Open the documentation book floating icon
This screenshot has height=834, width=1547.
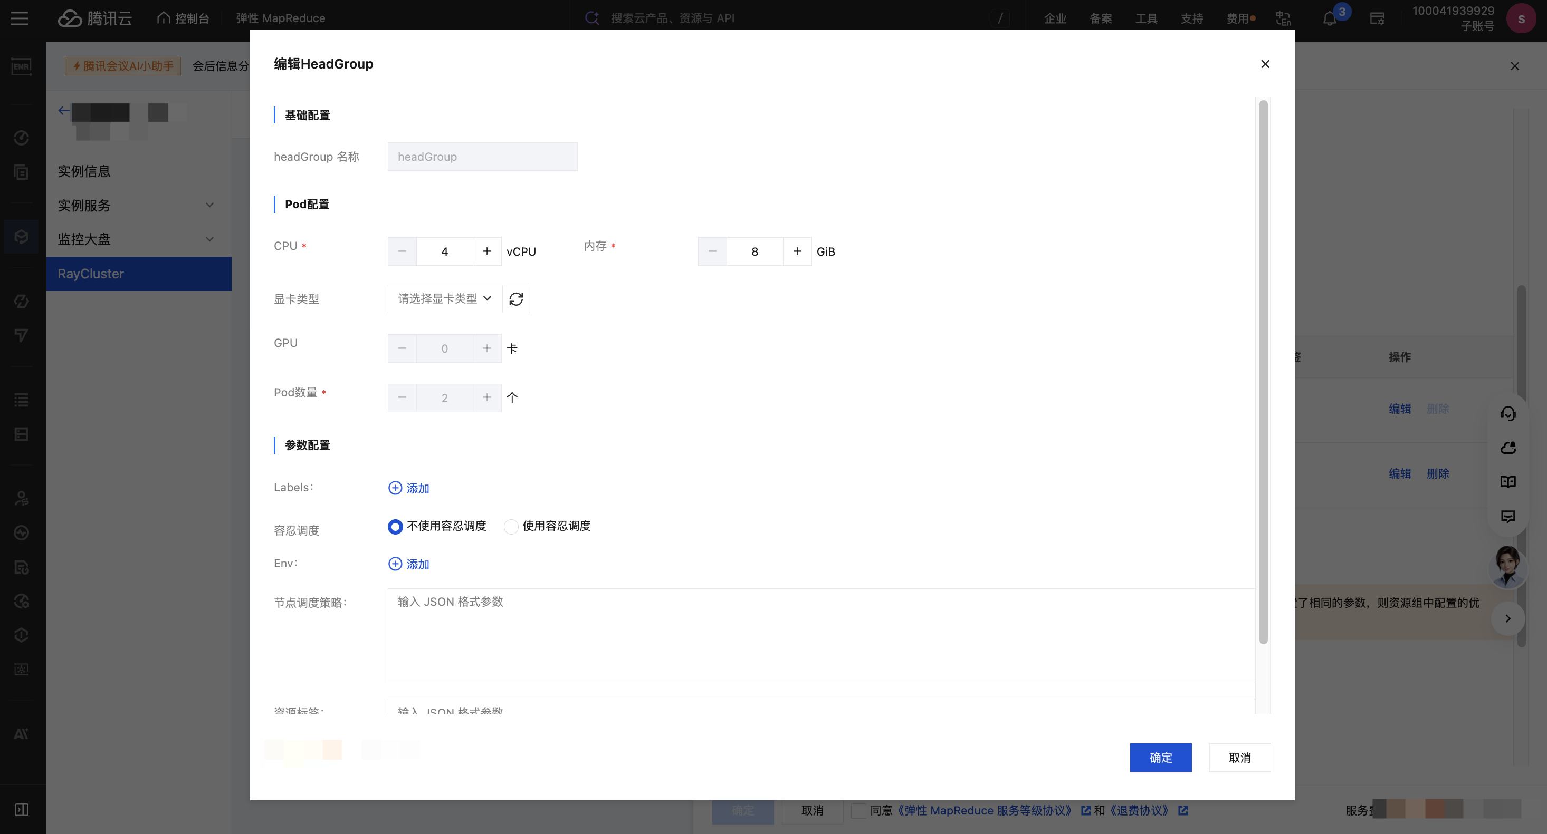pyautogui.click(x=1508, y=482)
